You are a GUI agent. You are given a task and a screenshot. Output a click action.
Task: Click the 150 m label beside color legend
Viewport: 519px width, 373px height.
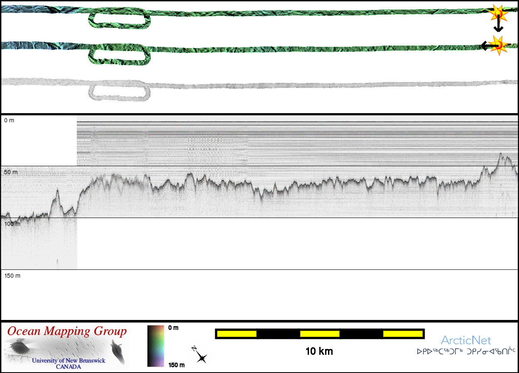pos(176,365)
